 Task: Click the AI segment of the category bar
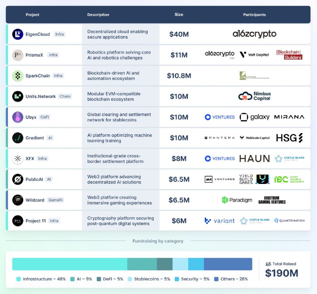142,264
